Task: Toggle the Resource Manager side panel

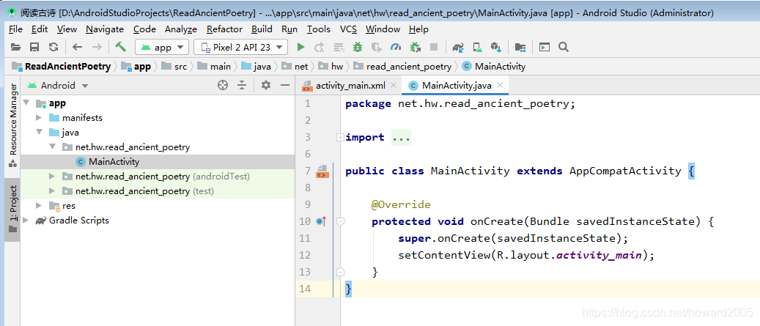Action: (x=13, y=124)
